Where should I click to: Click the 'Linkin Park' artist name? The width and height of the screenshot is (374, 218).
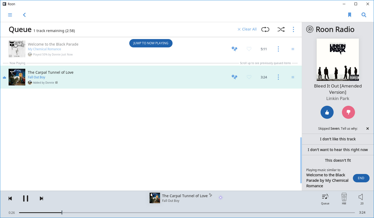(x=338, y=98)
